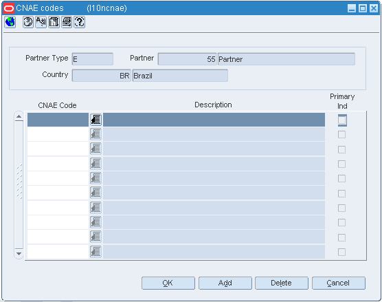Tick the Primary Ind checkbox in the eighth row
Image resolution: width=382 pixels, height=302 pixels.
tap(341, 222)
